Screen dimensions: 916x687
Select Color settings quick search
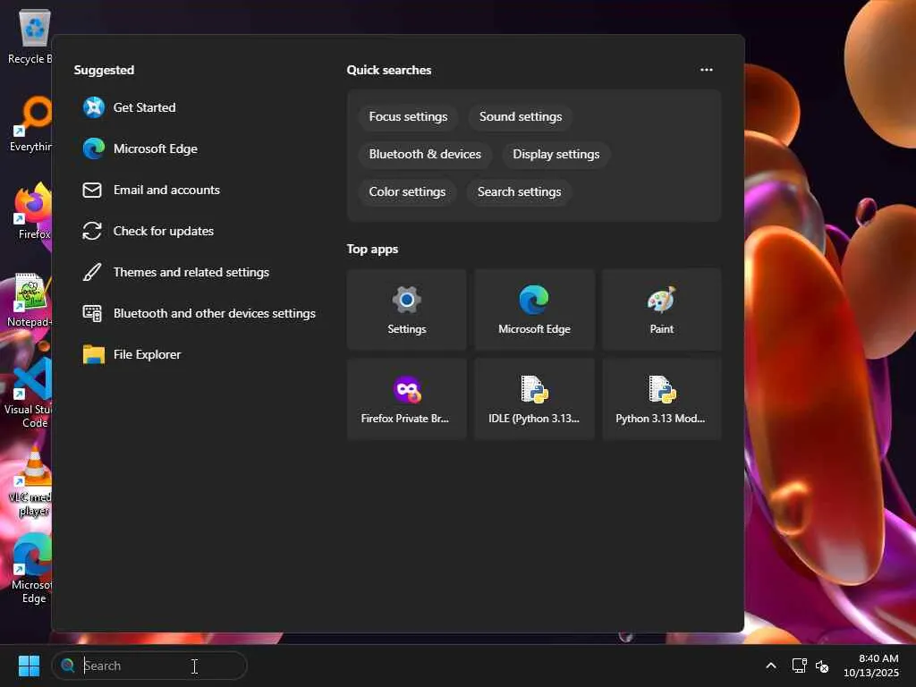[407, 191]
